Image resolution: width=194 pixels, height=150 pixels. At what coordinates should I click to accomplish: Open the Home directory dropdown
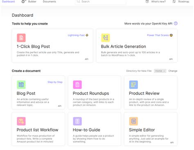160,71
